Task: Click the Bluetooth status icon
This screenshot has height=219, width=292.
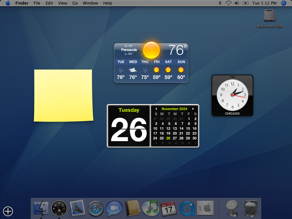Action: (x=220, y=3)
